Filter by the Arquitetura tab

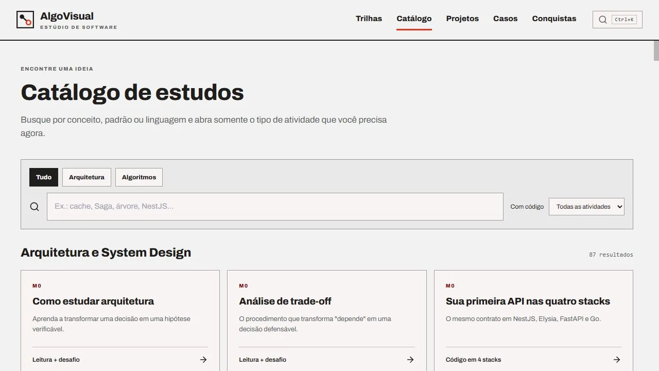[86, 177]
